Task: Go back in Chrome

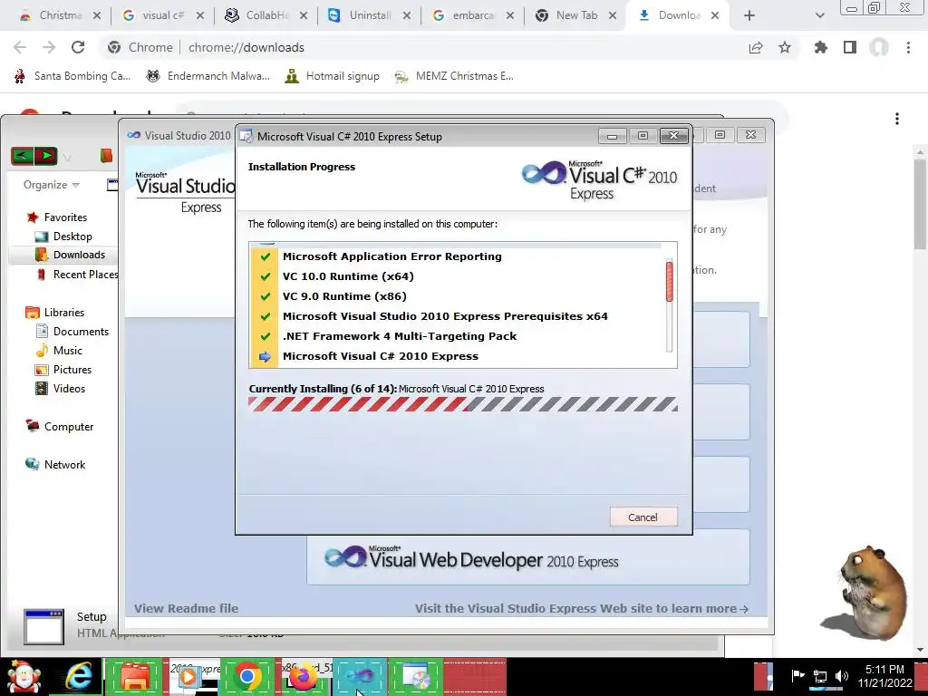Action: pyautogui.click(x=20, y=47)
